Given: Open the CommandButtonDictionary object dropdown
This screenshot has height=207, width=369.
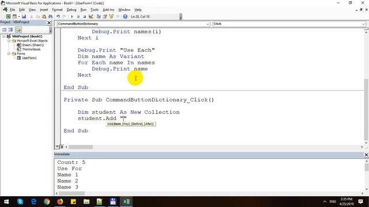Looking at the screenshot, I should tap(208, 24).
